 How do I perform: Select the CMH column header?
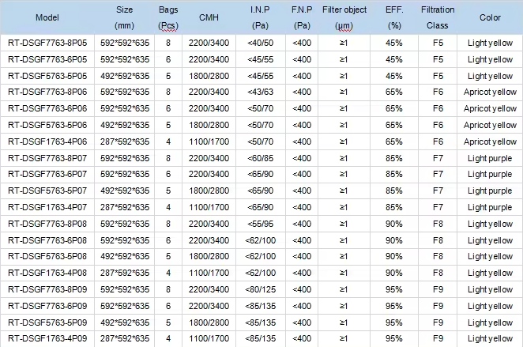click(x=209, y=17)
